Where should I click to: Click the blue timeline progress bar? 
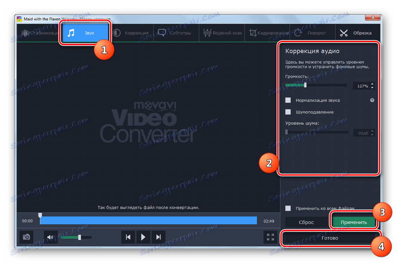[148, 220]
